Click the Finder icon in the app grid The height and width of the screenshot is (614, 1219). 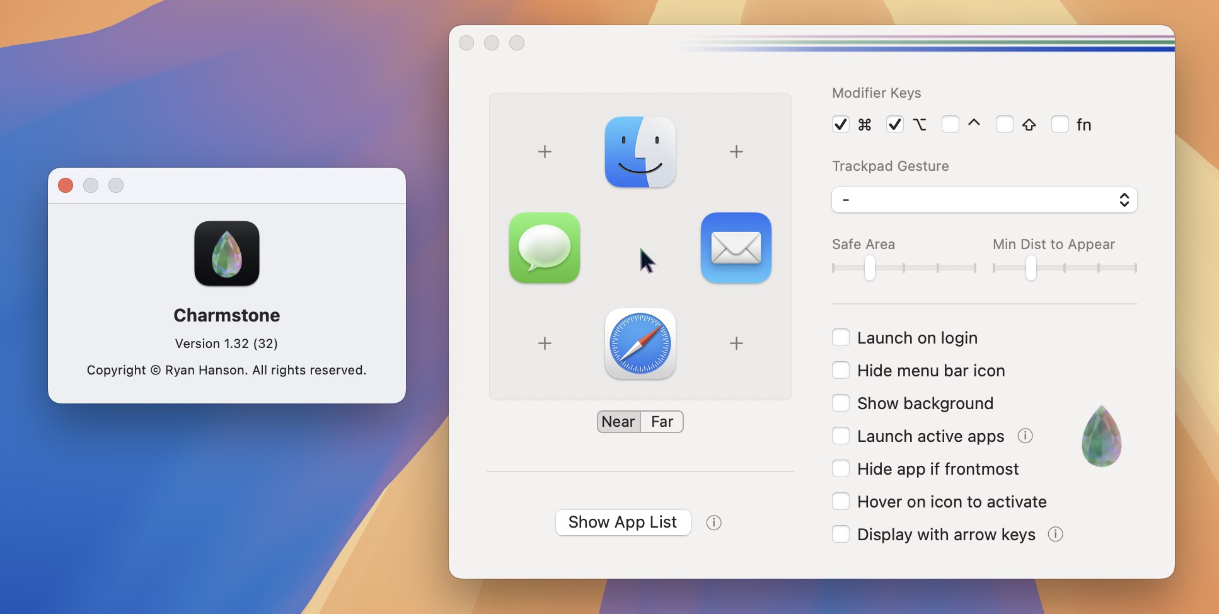(x=640, y=152)
